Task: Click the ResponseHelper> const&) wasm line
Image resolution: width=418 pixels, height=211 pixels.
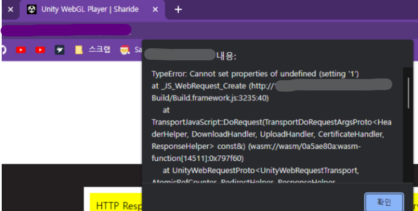Action: click(x=256, y=146)
